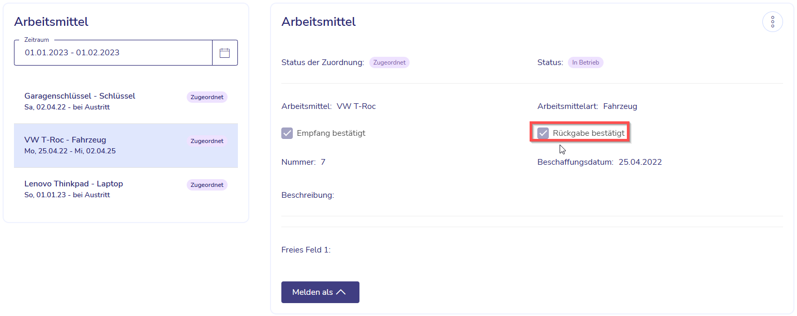Click Zugeordnet badge on Lenovo Thinkpad row
Image resolution: width=797 pixels, height=316 pixels.
tap(207, 185)
